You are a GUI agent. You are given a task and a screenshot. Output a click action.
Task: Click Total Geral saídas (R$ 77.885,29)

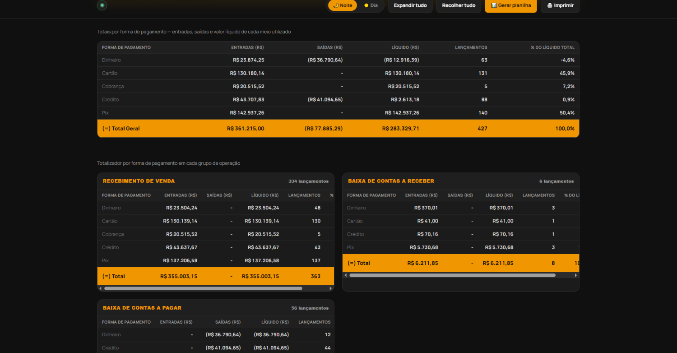point(324,129)
